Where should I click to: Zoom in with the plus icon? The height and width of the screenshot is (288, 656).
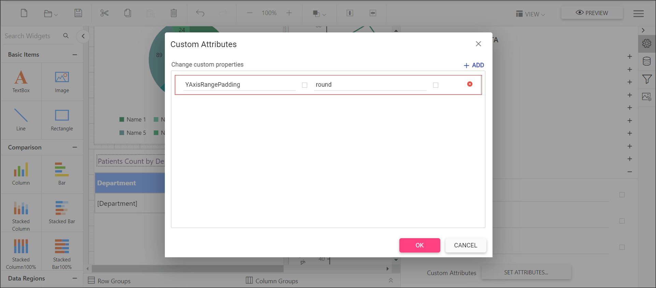289,13
